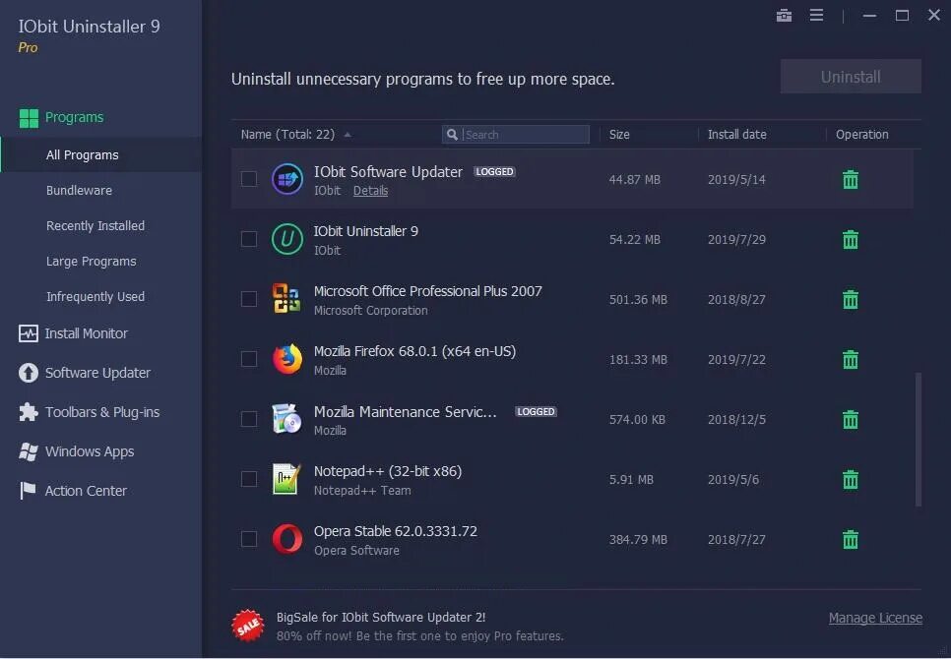Select the Programs sidebar heading

74,117
